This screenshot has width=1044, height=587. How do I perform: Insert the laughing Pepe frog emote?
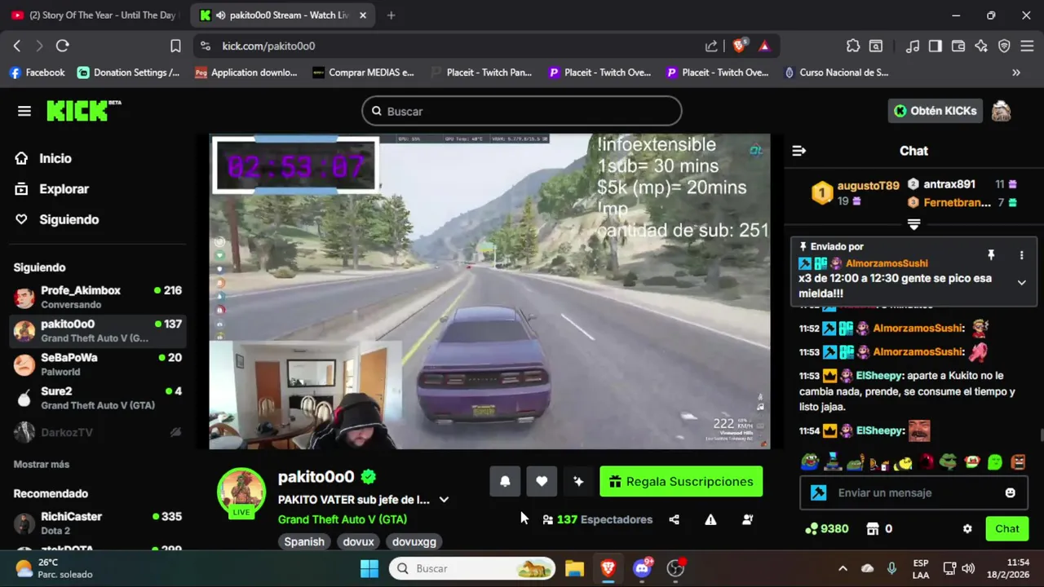click(x=809, y=462)
